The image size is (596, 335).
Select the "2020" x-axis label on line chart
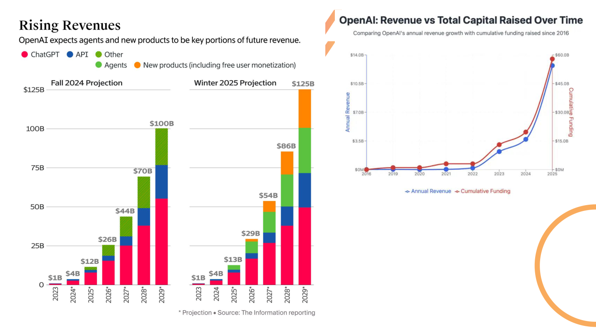pyautogui.click(x=420, y=174)
